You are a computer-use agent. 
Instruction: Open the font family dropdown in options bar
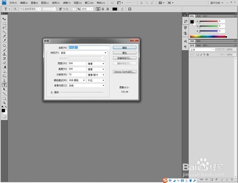[30, 9]
